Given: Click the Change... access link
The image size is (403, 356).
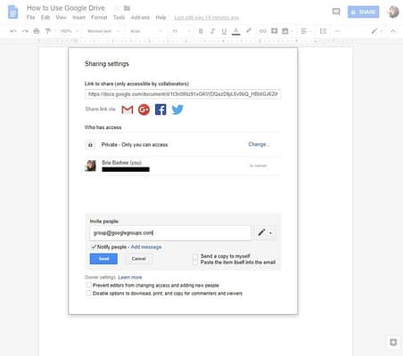Looking at the screenshot, I should 259,144.
